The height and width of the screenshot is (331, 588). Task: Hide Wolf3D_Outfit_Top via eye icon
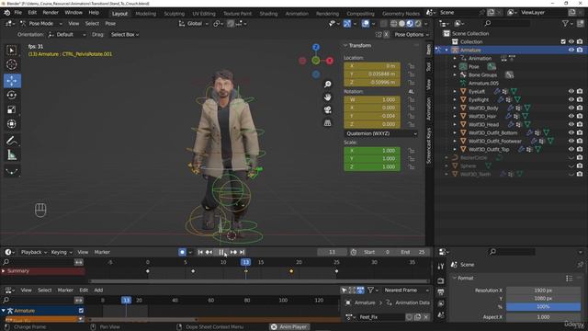point(571,149)
